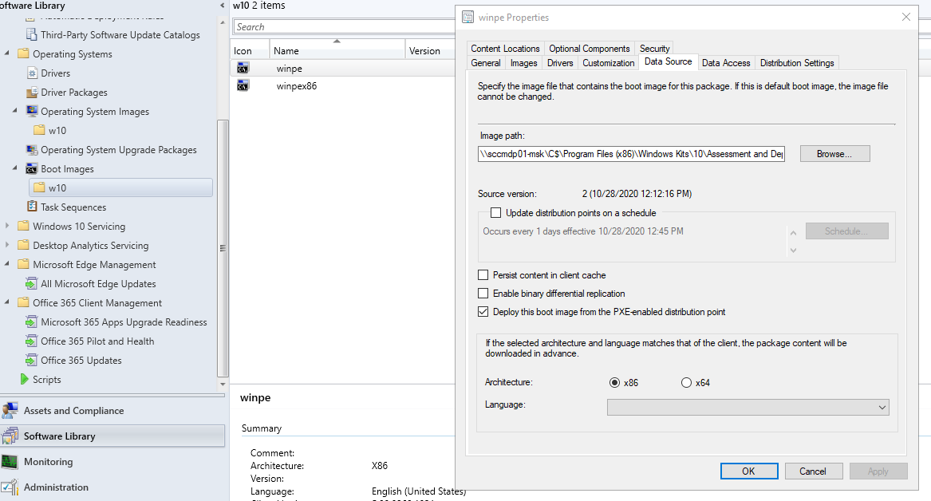Collapse the Office 365 Client Management node
Image resolution: width=931 pixels, height=501 pixels.
pos(7,302)
